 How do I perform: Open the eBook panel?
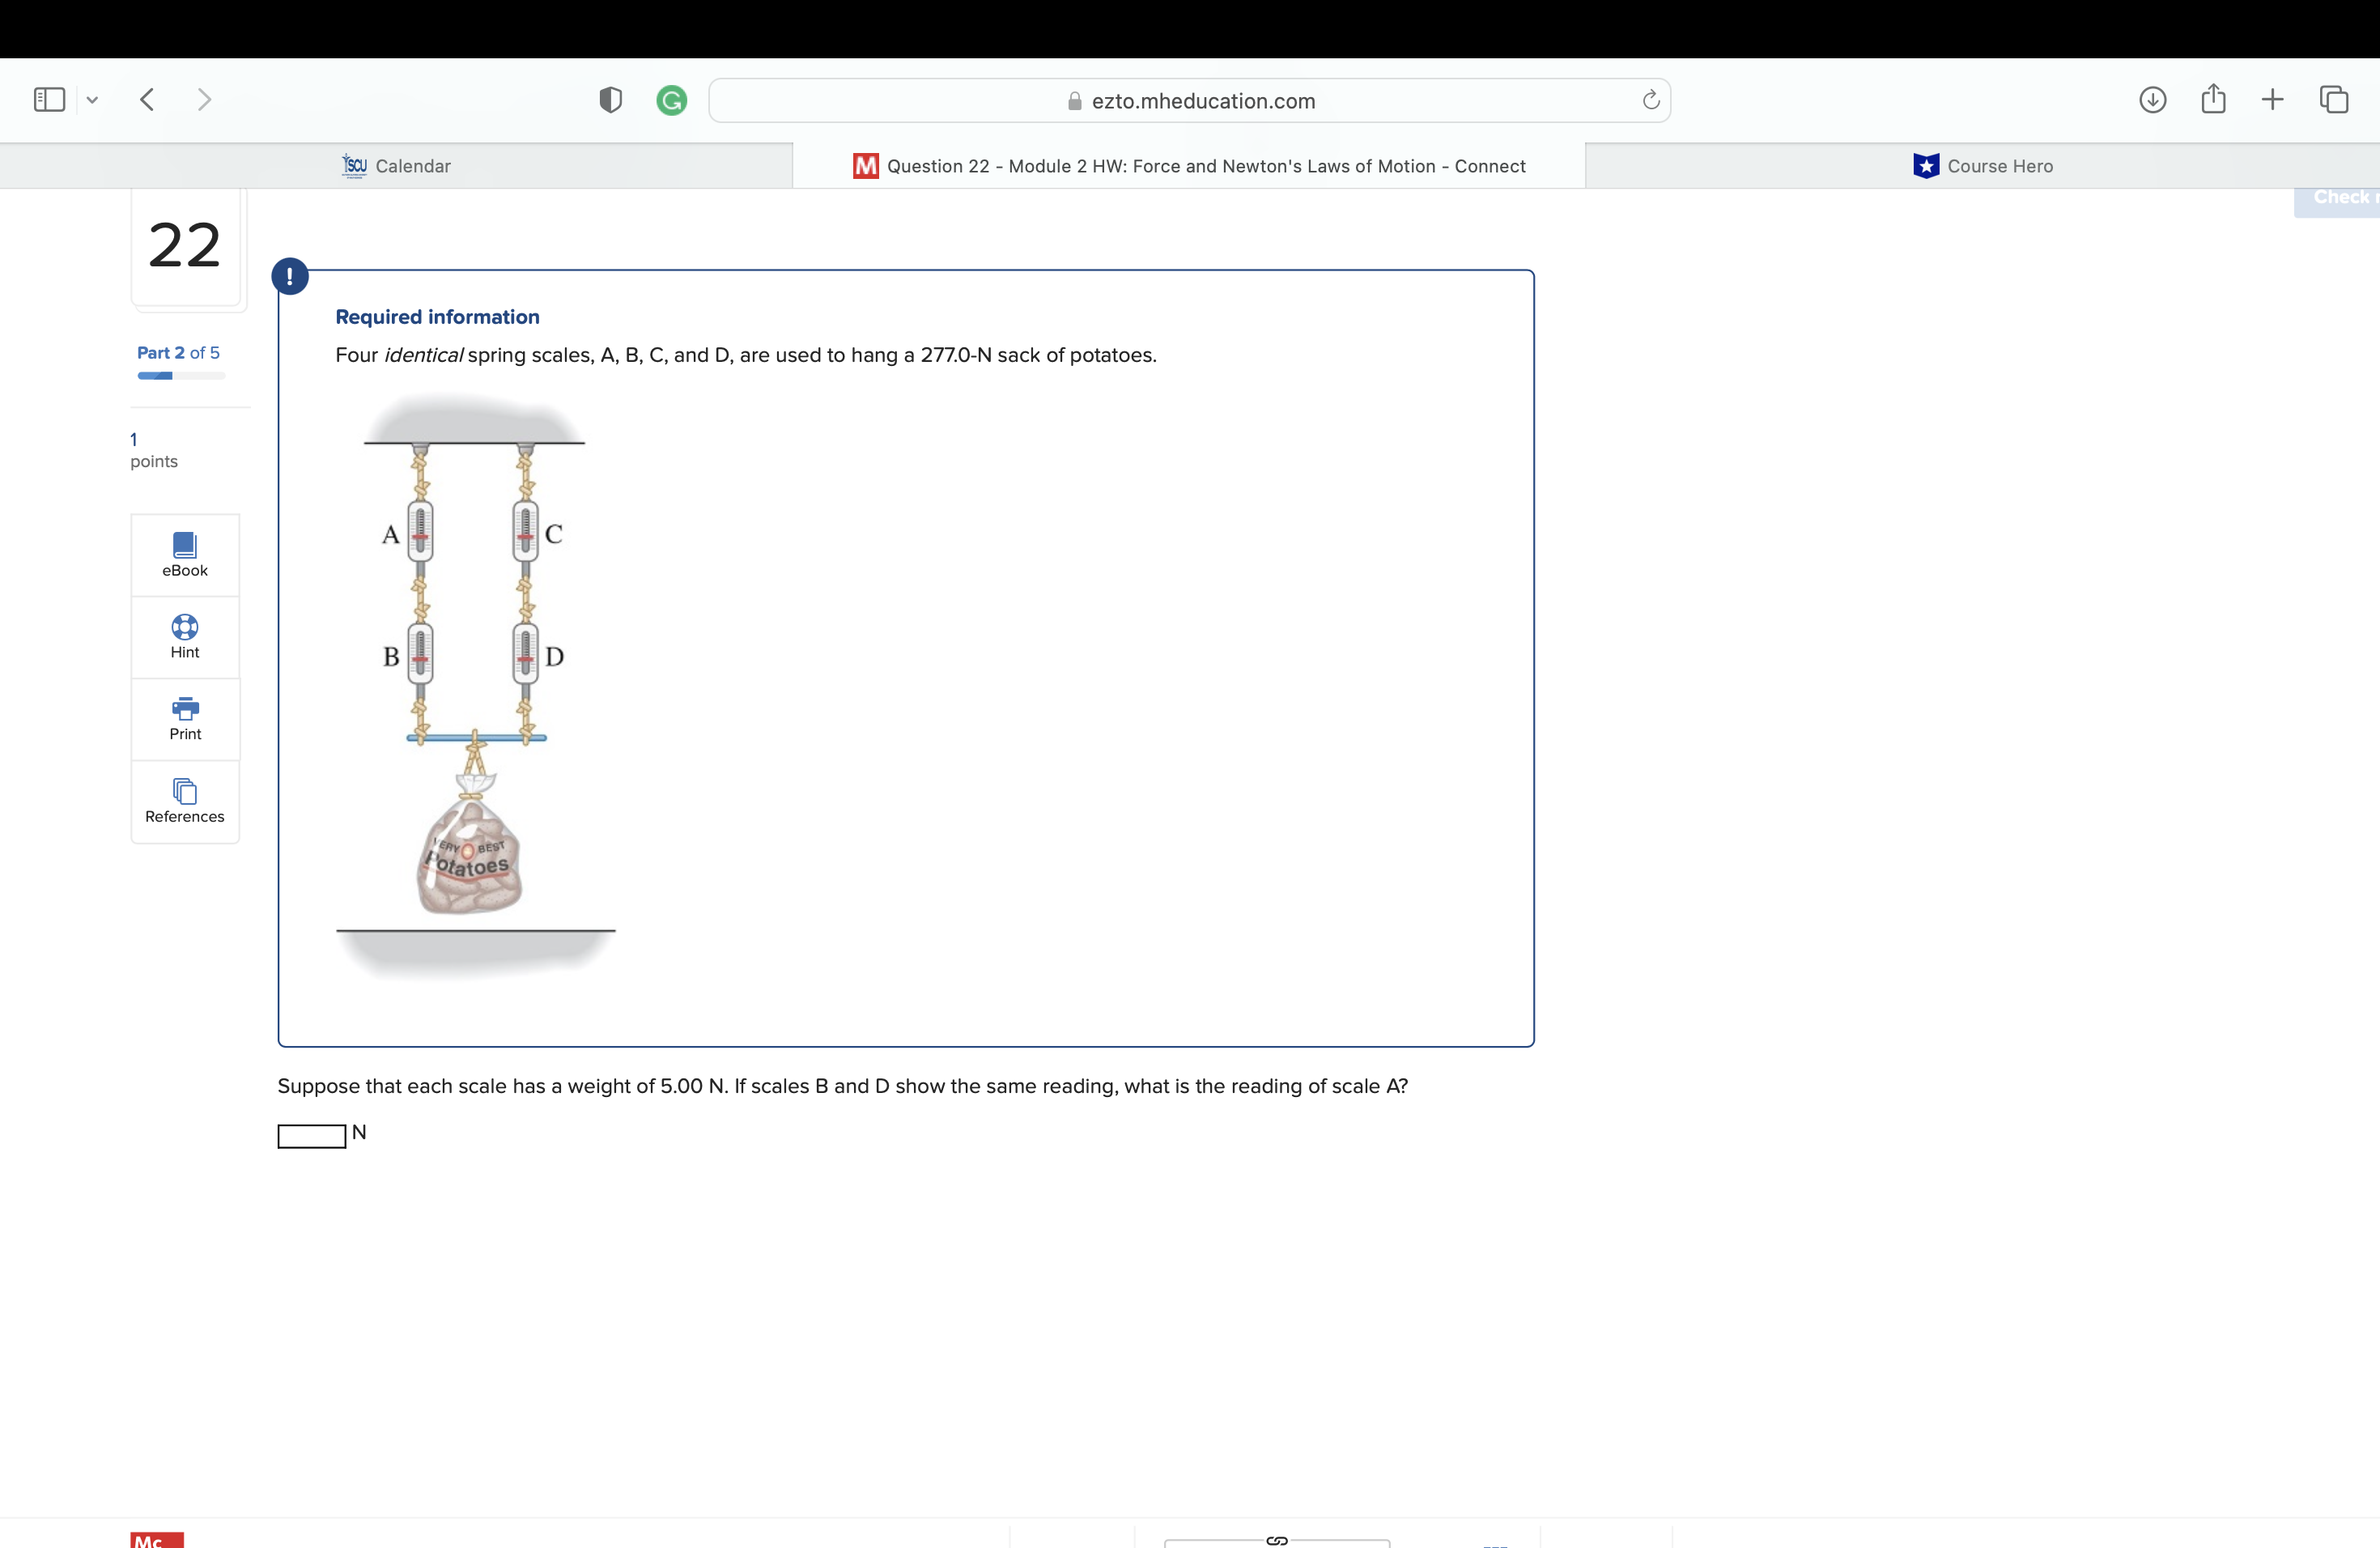click(x=184, y=554)
